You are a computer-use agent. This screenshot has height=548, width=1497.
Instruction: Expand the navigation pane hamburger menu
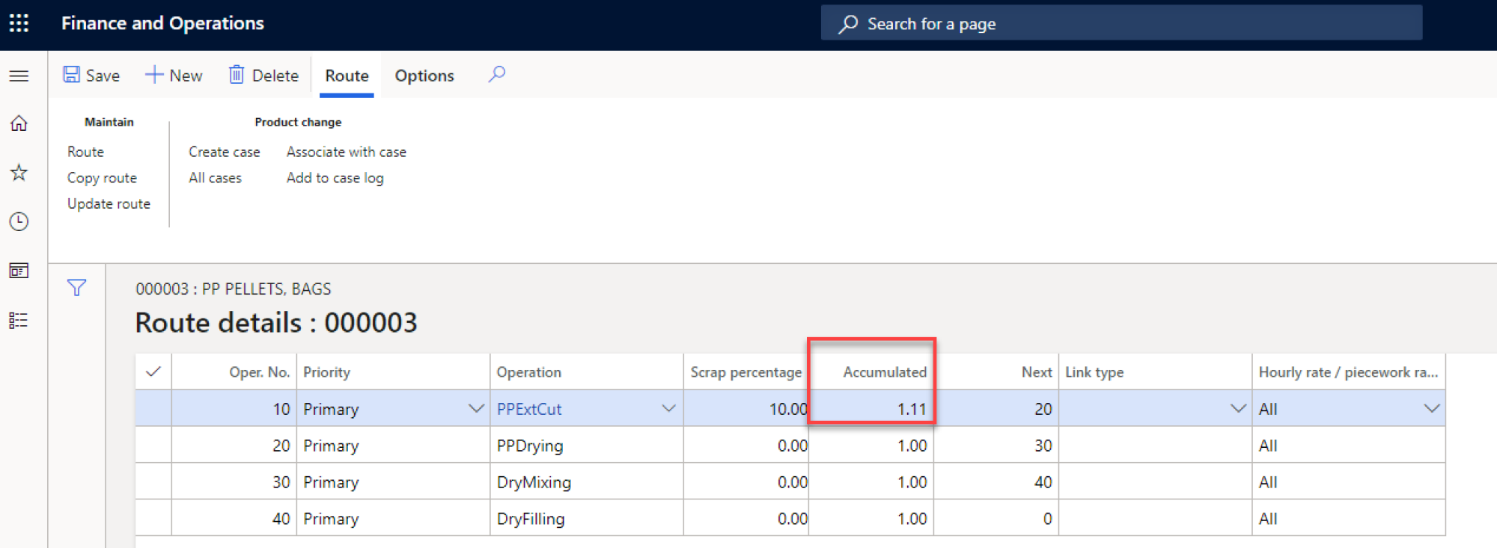[19, 76]
